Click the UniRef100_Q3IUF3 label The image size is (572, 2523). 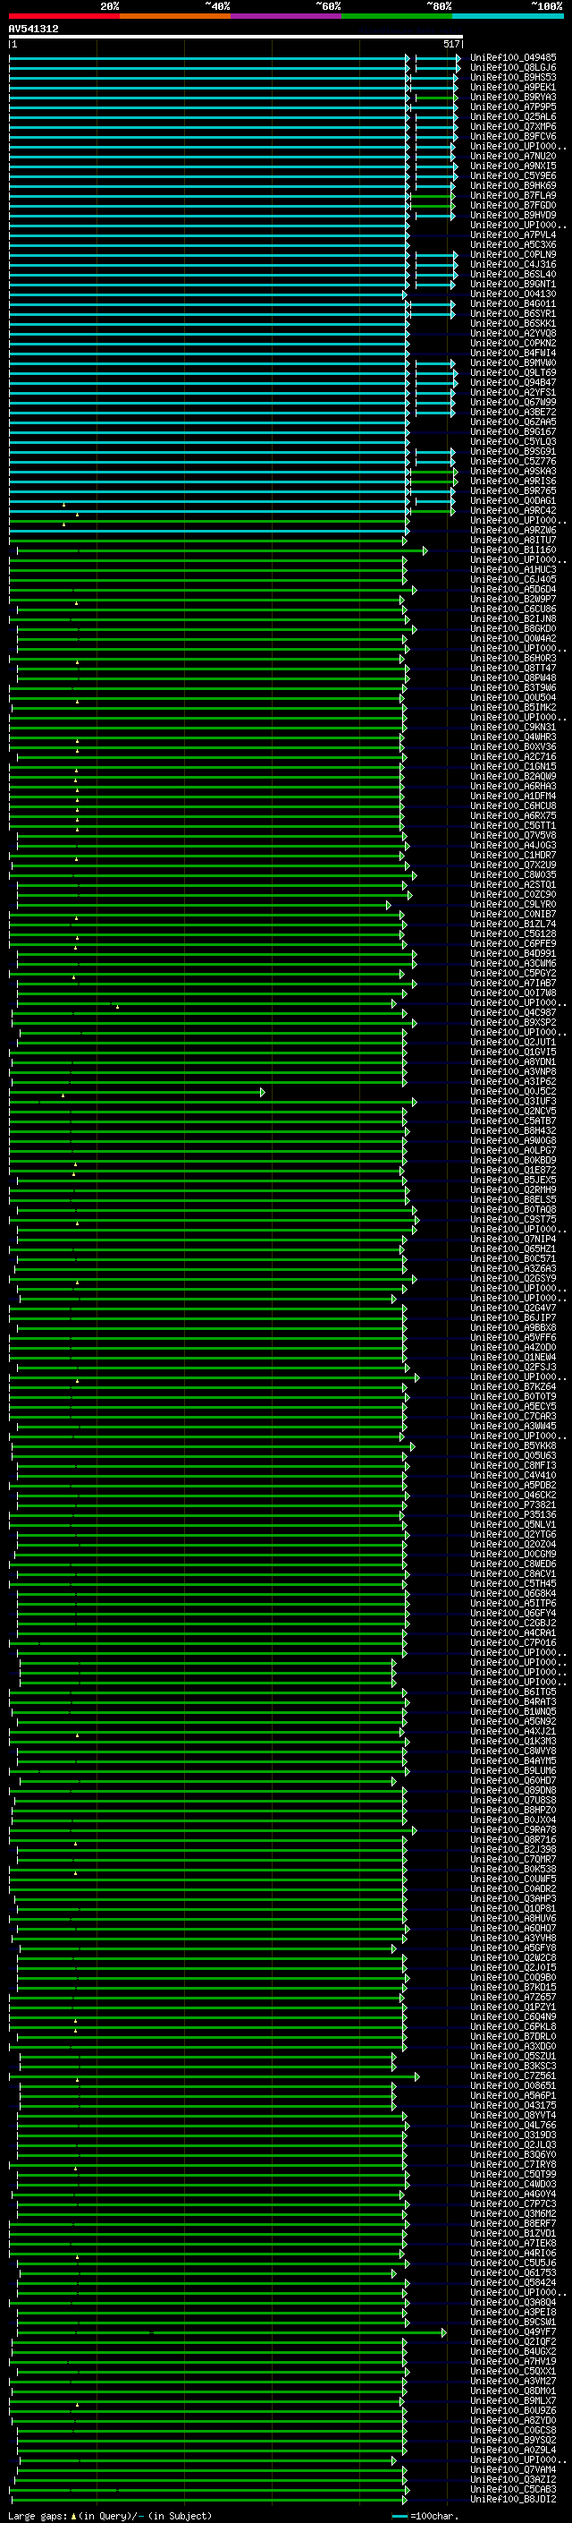pos(513,1101)
